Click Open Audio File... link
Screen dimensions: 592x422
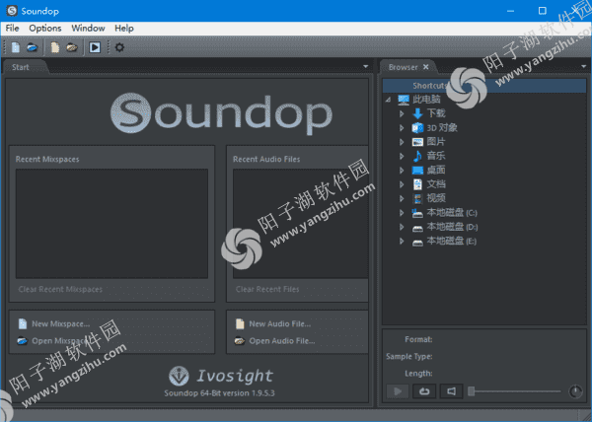coord(282,341)
